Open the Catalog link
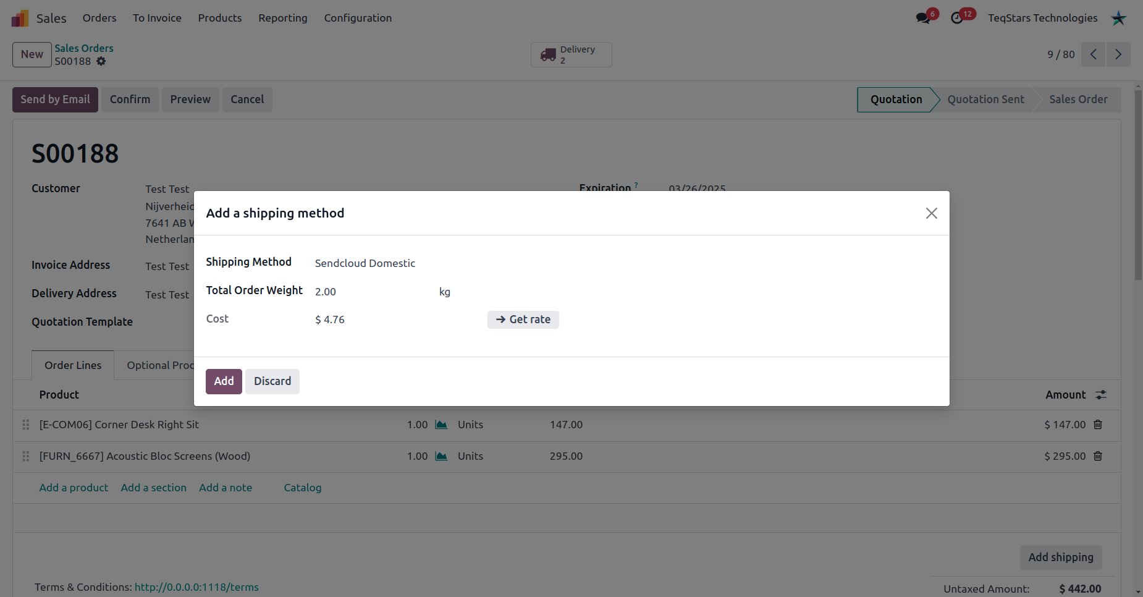1143x597 pixels. point(303,488)
